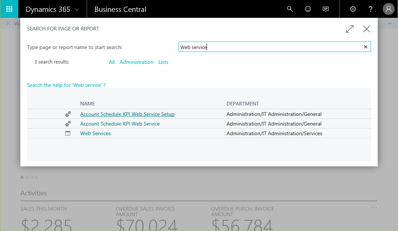Open the settings gear menu
Screen dimensions: 398x231
tap(353, 9)
